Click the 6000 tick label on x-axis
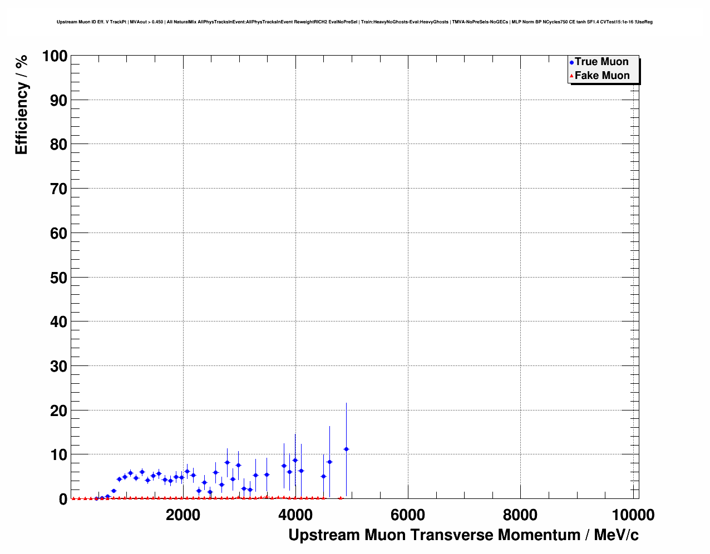This screenshot has width=710, height=554. coord(408,515)
